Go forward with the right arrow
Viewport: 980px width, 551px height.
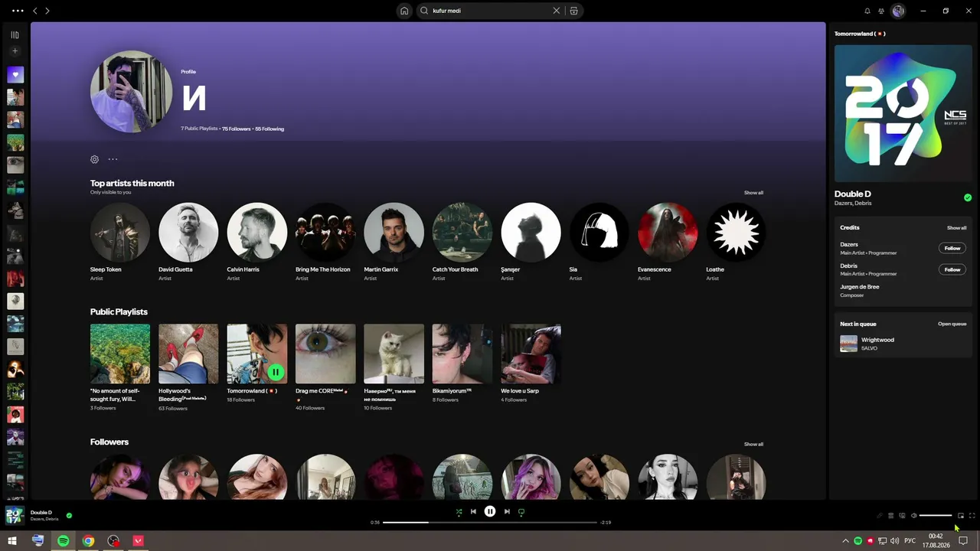pos(47,11)
